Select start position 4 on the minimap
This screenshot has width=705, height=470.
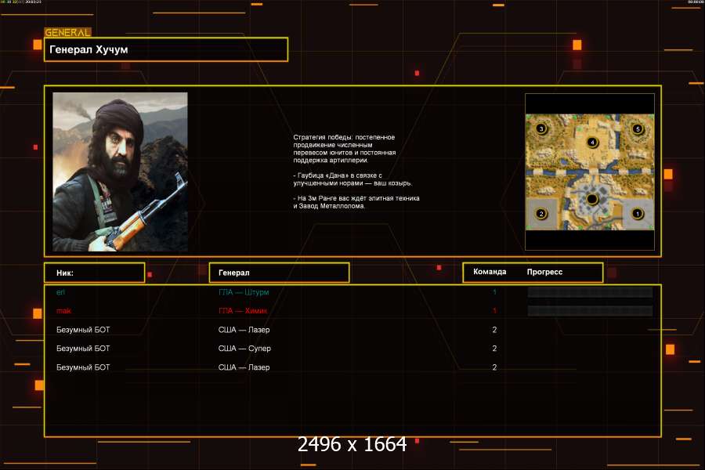coord(592,143)
